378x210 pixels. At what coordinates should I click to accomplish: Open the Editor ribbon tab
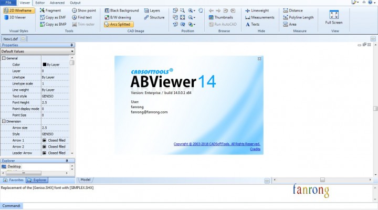(40, 3)
